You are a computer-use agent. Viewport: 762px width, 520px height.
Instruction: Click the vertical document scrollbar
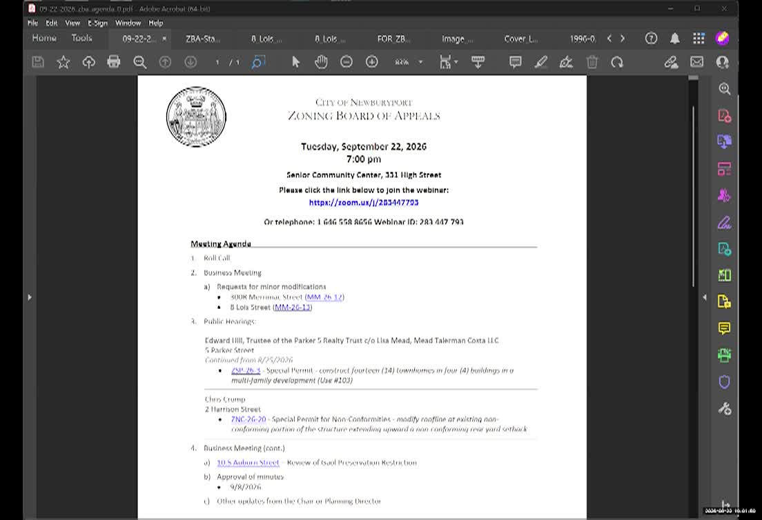coord(694,197)
